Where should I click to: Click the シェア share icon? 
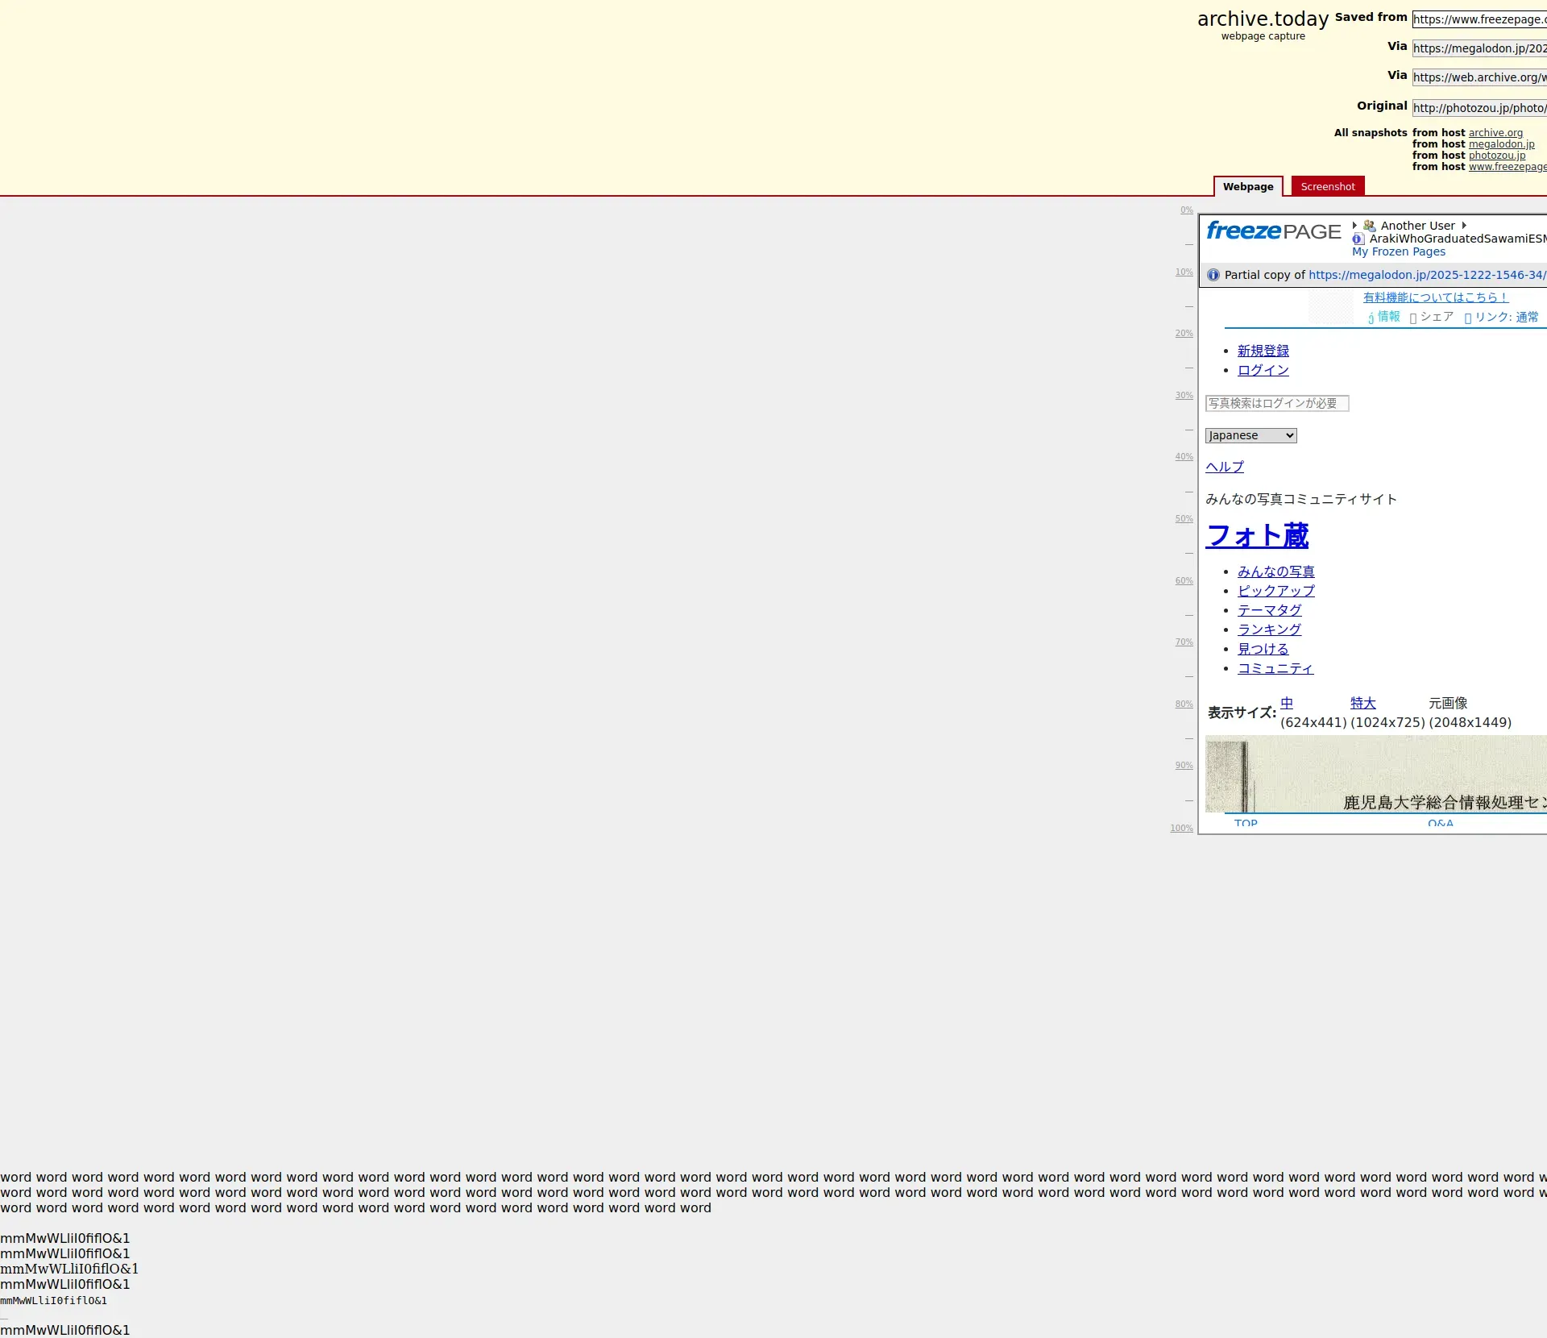pos(1413,318)
